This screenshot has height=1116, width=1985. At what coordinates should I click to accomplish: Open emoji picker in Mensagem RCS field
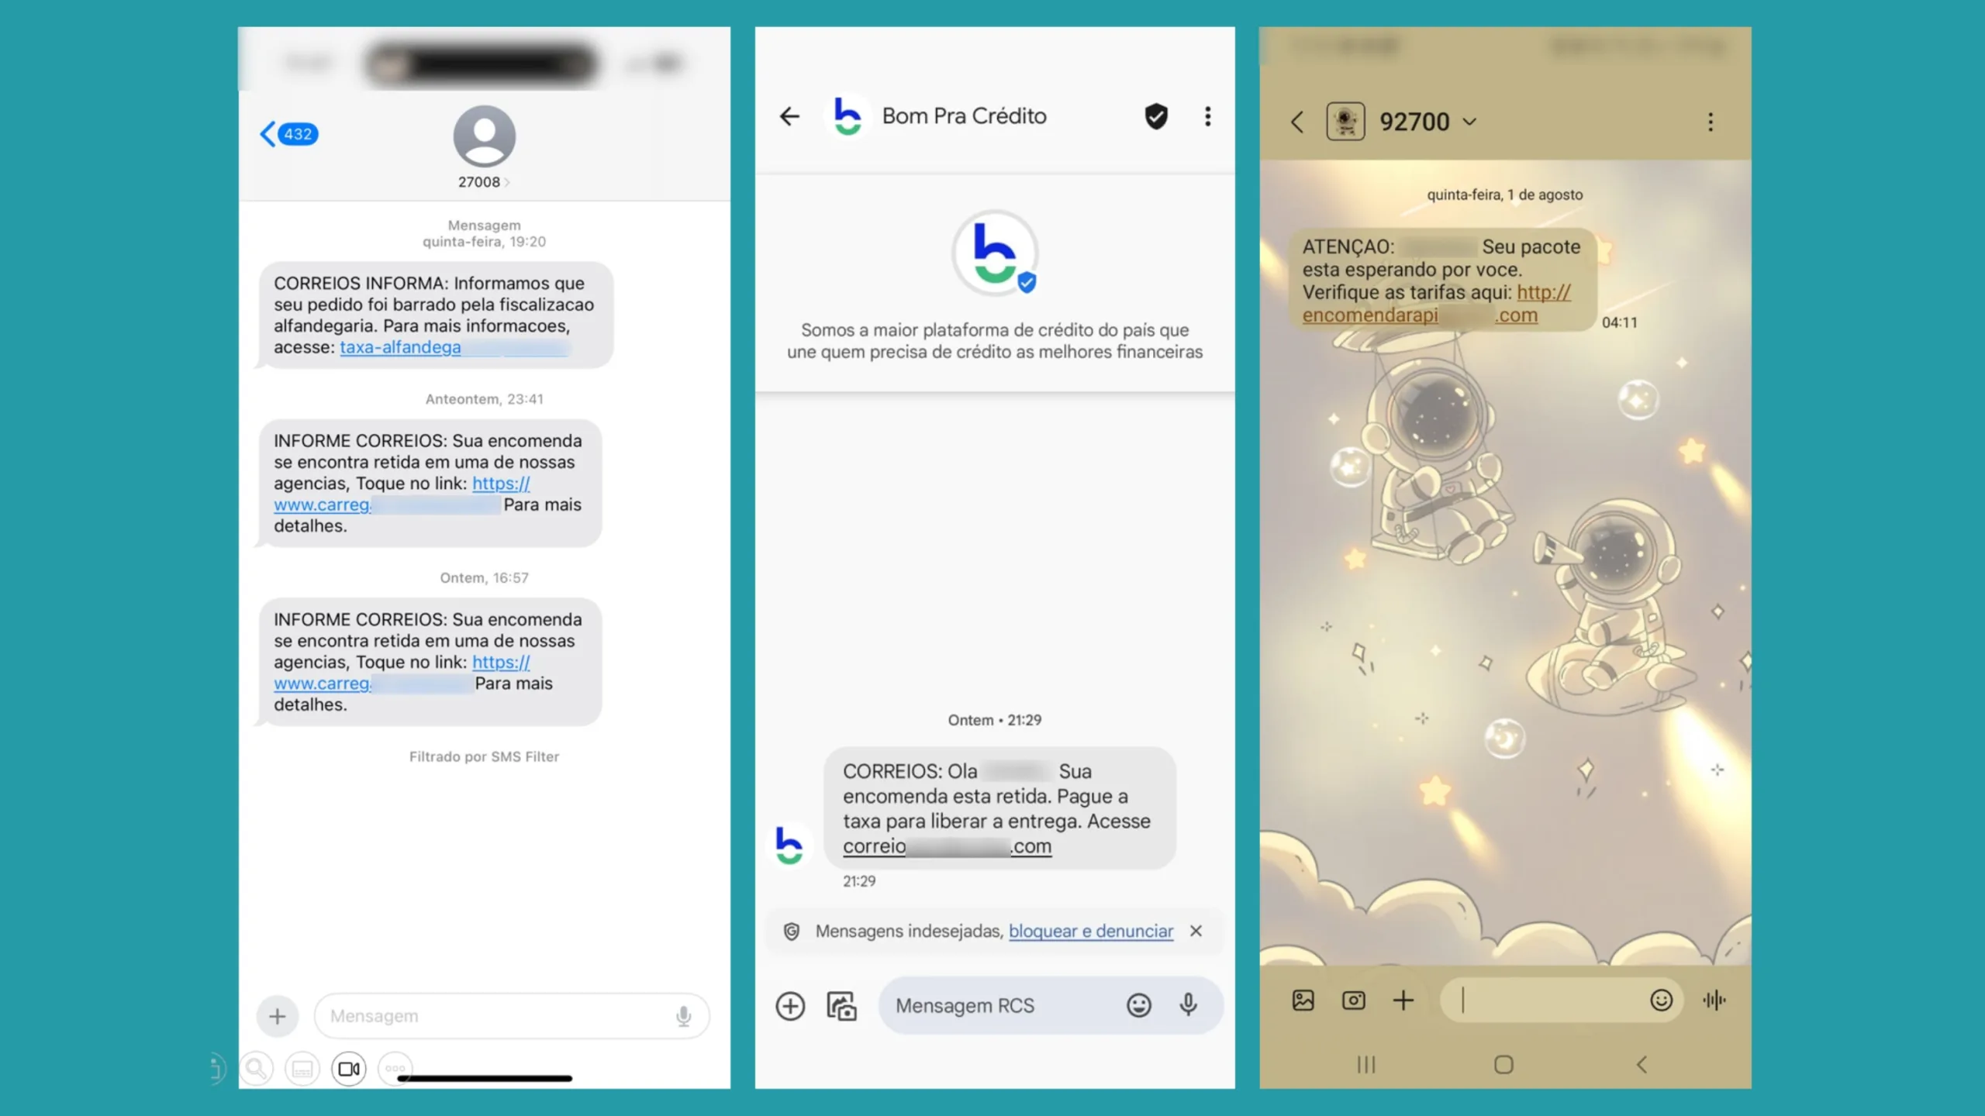(1138, 1006)
